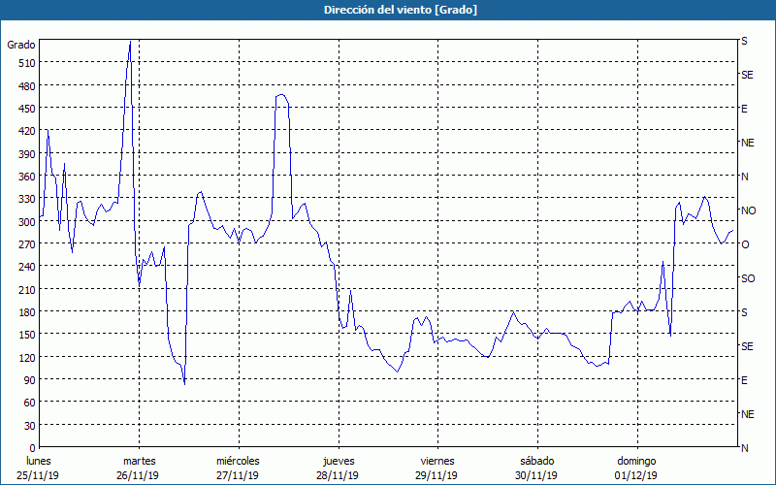Click the date 01/12/19
The width and height of the screenshot is (776, 485).
(636, 475)
